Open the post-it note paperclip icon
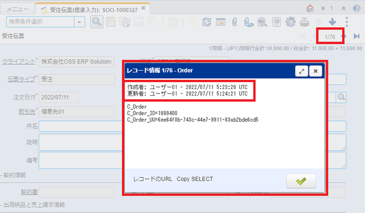 (x=248, y=22)
